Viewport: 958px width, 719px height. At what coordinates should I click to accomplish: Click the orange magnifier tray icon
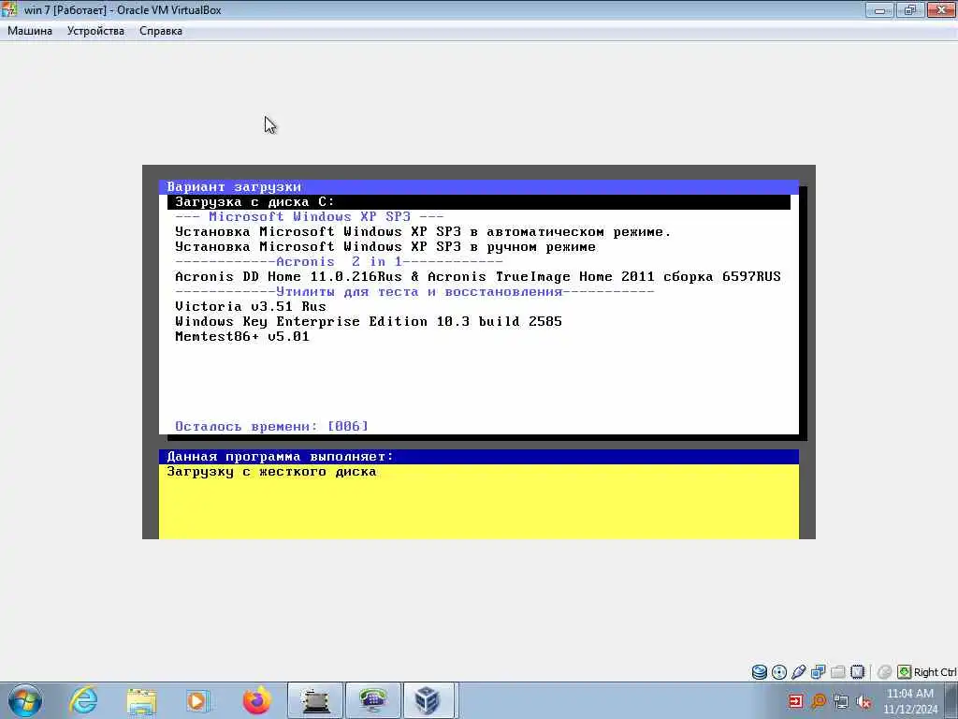819,701
